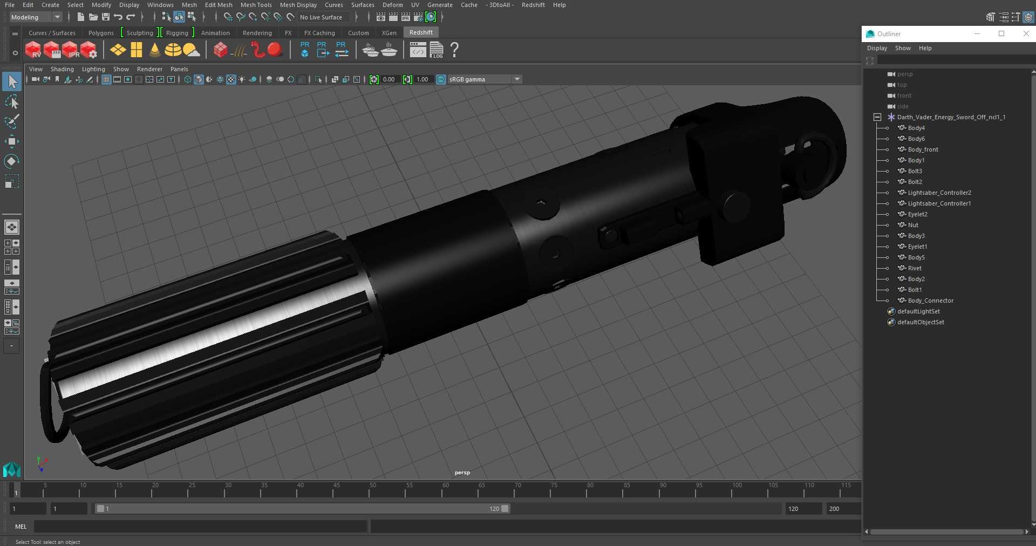
Task: Toggle snap to grids
Action: pyautogui.click(x=228, y=17)
